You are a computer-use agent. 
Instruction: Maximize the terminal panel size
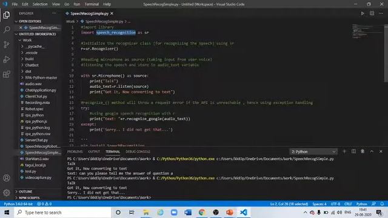point(372,151)
